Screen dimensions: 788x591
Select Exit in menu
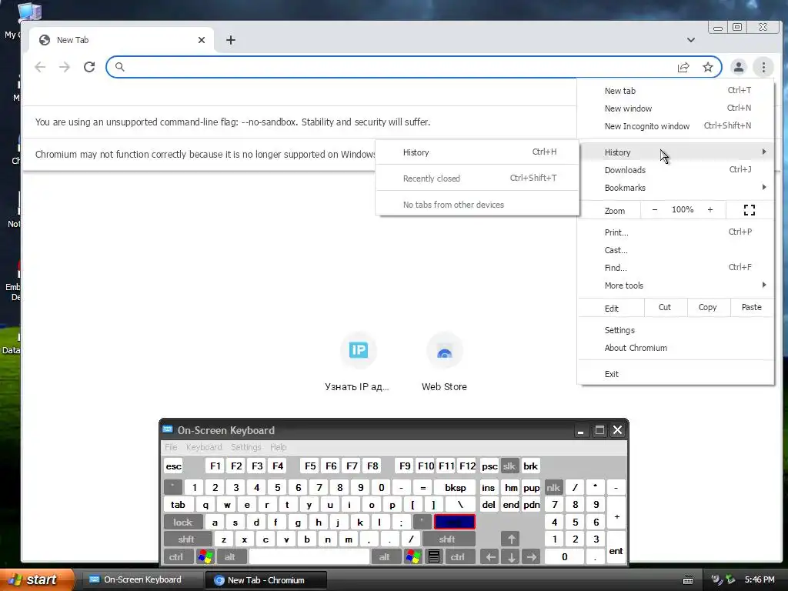click(x=676, y=374)
